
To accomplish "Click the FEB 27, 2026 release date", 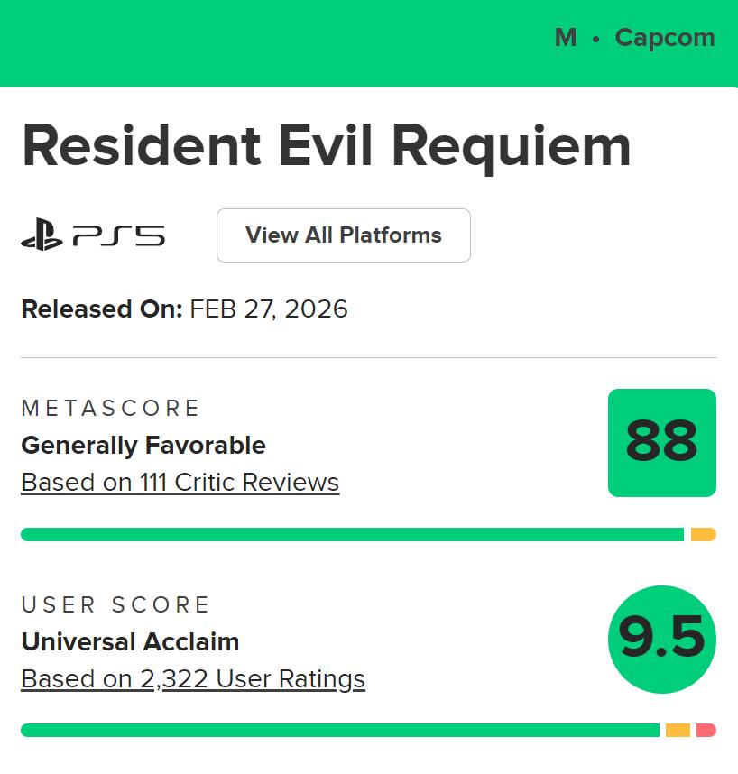I will point(269,309).
